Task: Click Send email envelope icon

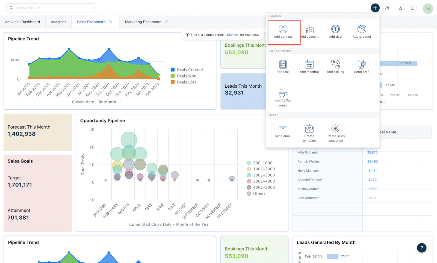Action: [x=283, y=128]
